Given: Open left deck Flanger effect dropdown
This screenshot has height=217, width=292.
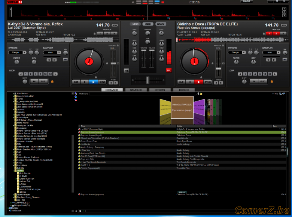Looking at the screenshot, I should tap(25, 52).
